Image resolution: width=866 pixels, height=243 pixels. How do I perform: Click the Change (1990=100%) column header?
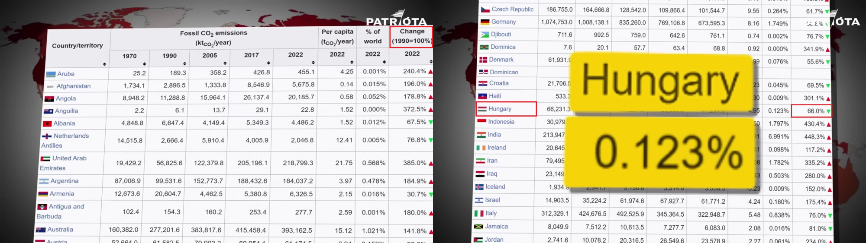click(411, 37)
